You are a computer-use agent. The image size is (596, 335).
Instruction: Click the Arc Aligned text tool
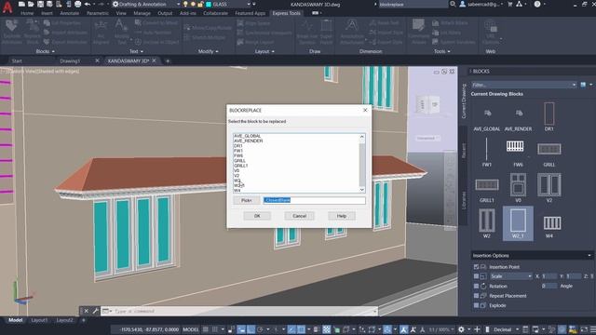pyautogui.click(x=101, y=32)
